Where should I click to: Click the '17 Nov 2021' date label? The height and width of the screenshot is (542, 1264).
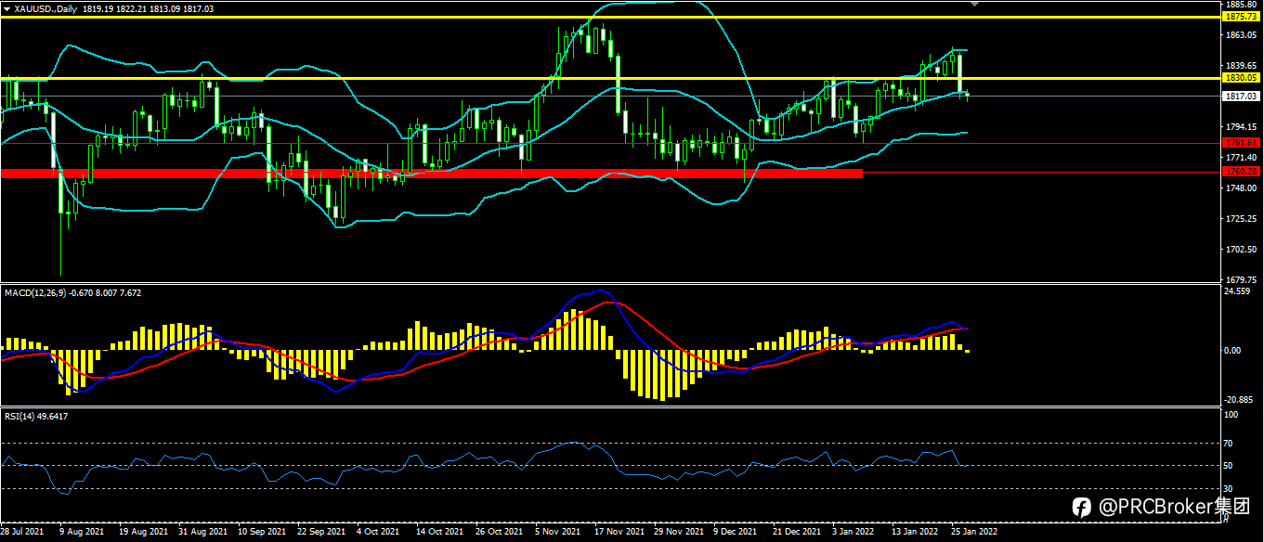(619, 533)
